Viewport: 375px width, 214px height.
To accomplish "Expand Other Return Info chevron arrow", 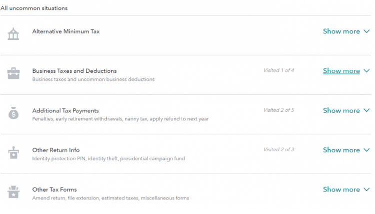I will pos(367,150).
